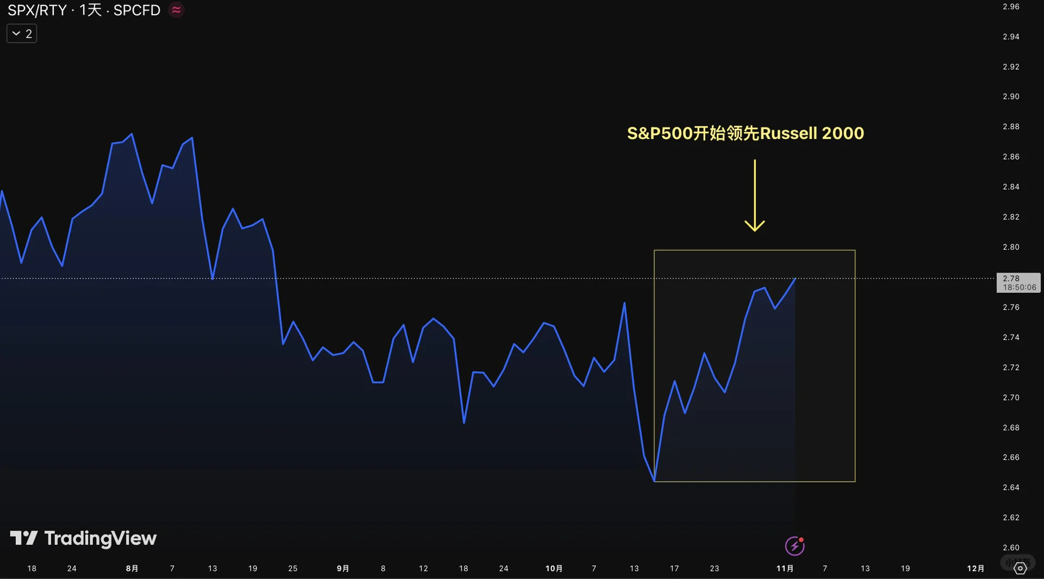Select the 2.86 price level label
The height and width of the screenshot is (579, 1044).
1011,157
